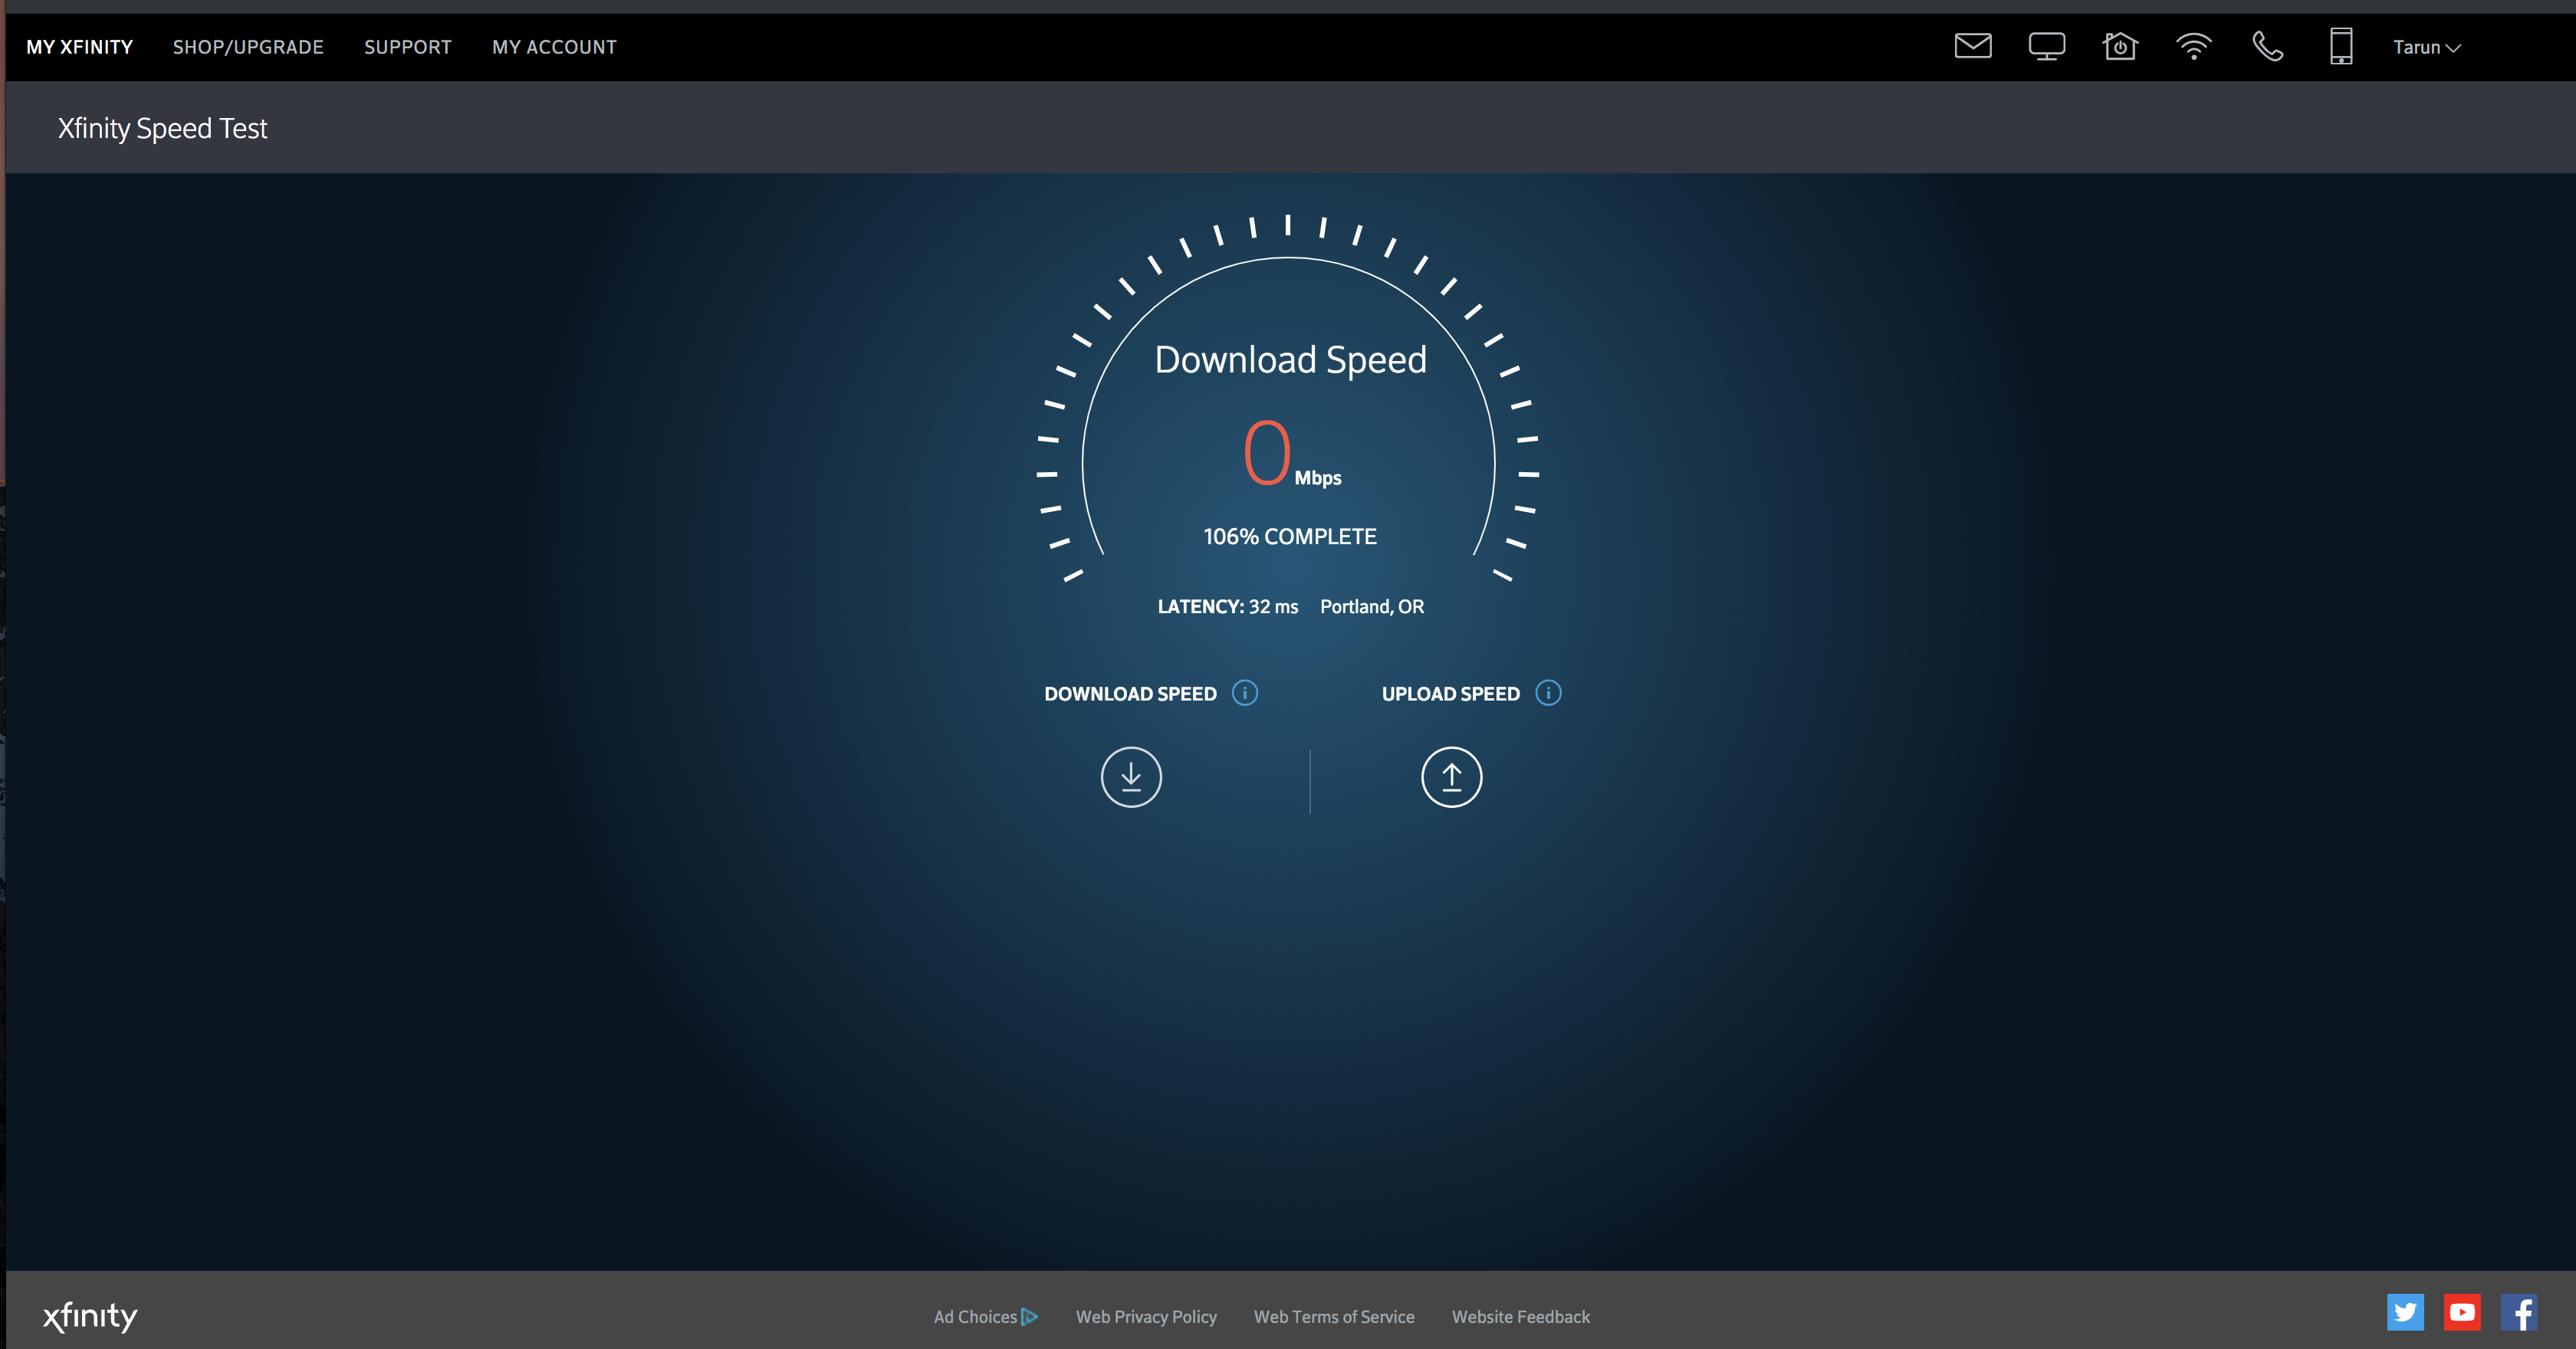Click the WiFi icon in the header
The width and height of the screenshot is (2576, 1349).
click(2193, 46)
